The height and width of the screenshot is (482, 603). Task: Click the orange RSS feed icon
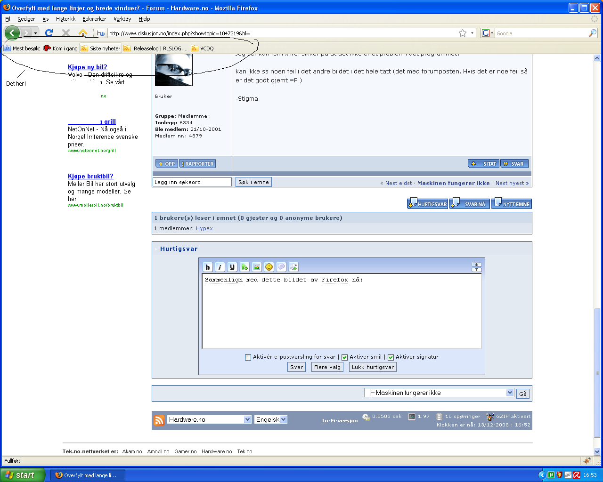159,420
